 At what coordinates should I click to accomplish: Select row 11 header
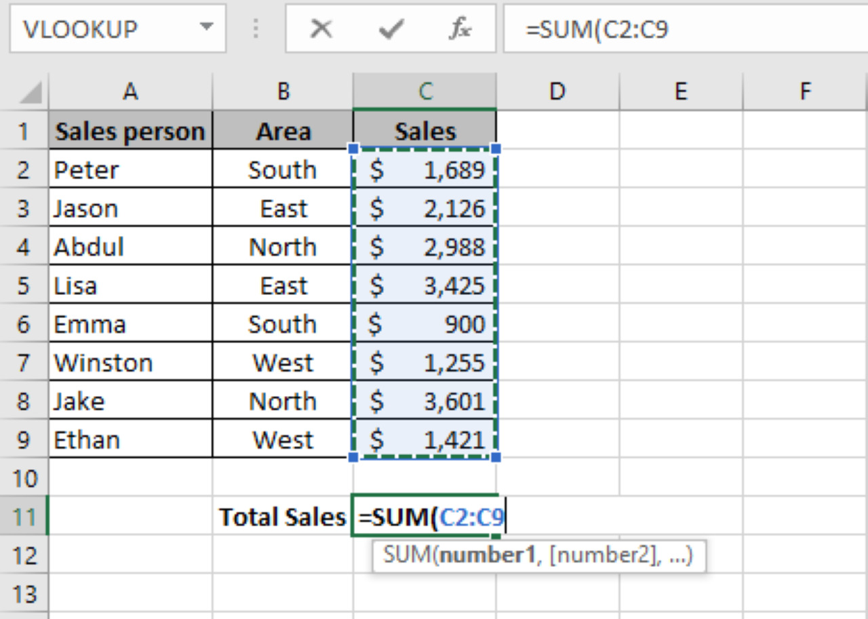24,517
